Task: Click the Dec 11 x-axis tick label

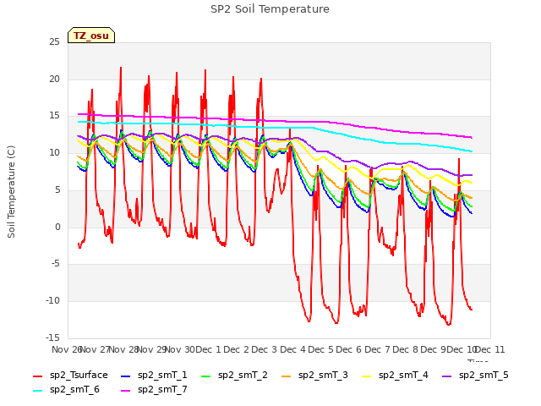Action: point(490,349)
